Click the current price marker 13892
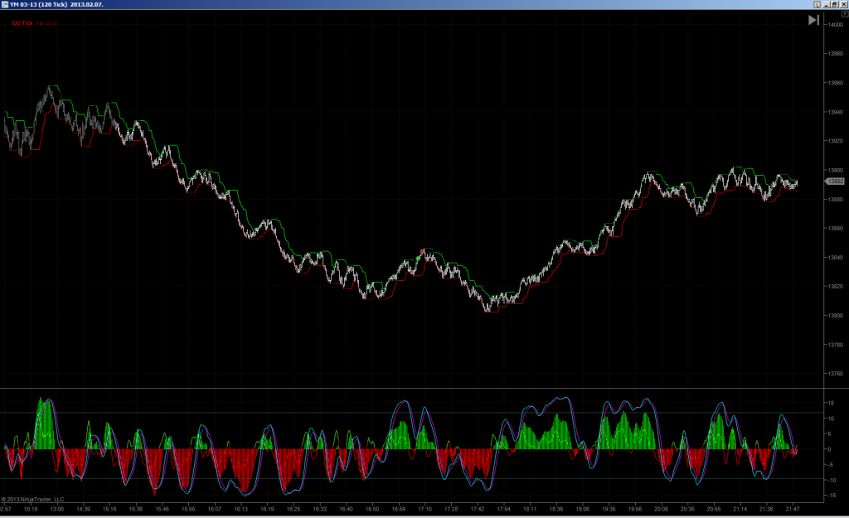Screen dimensions: 849x518 (x=835, y=182)
